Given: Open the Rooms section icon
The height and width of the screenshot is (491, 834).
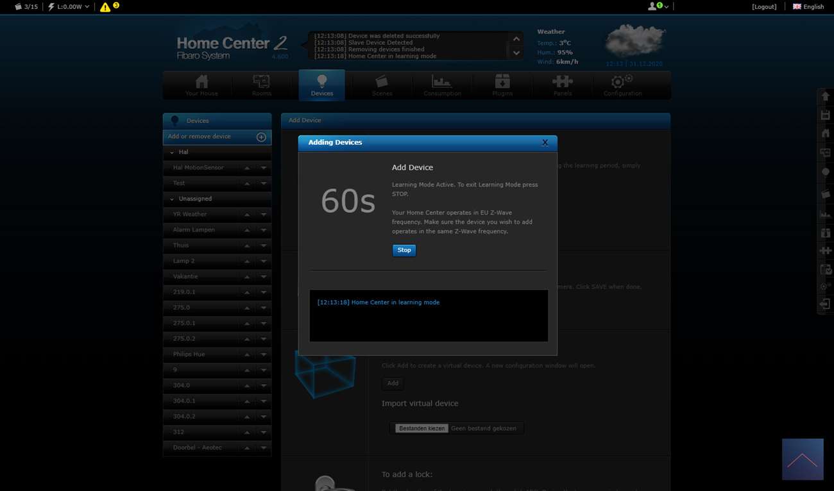Looking at the screenshot, I should pyautogui.click(x=261, y=85).
